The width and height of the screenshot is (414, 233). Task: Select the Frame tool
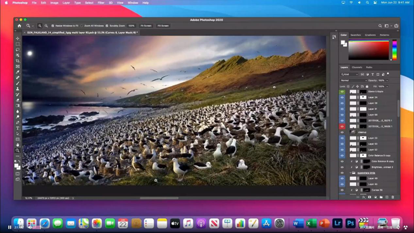click(x=18, y=66)
